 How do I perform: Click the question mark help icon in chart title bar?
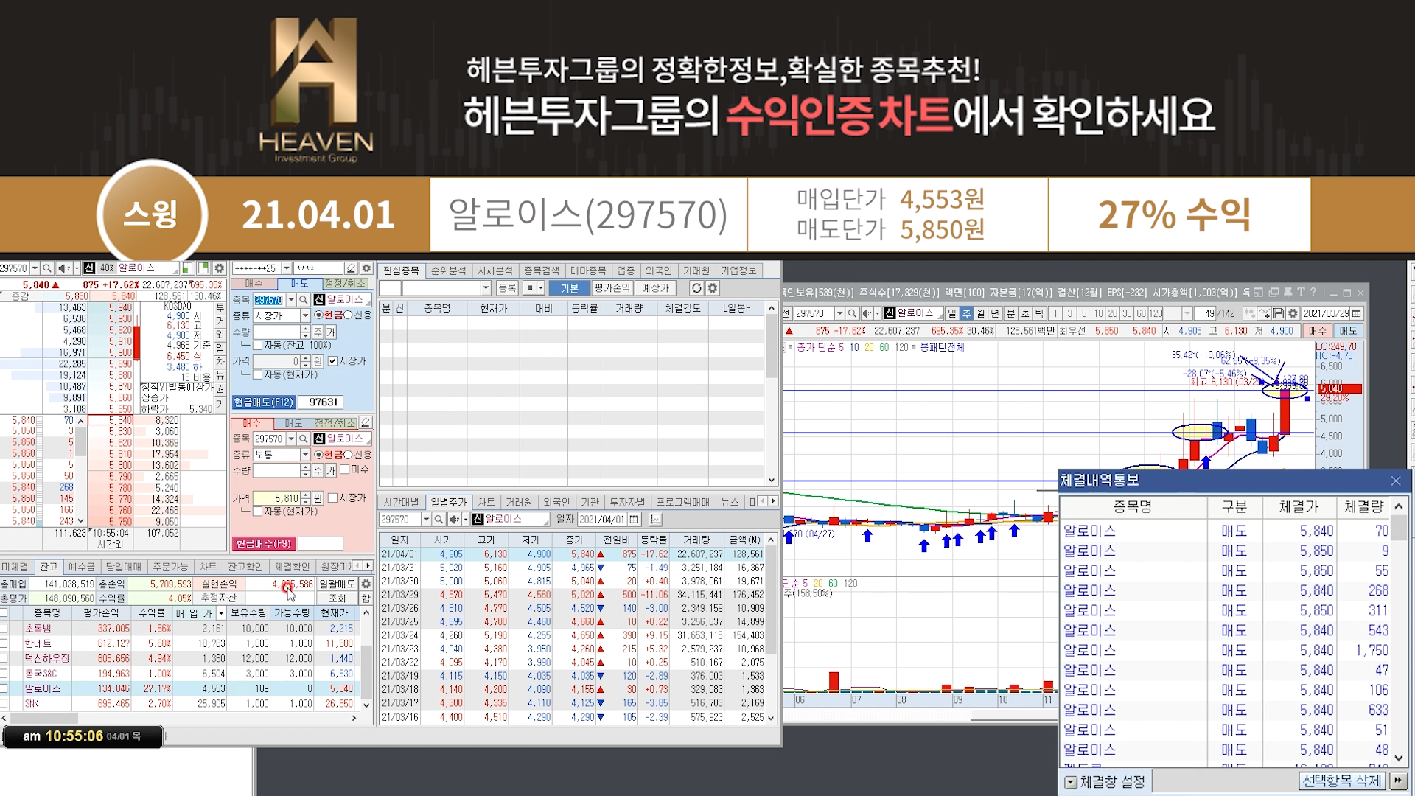[x=1313, y=293]
